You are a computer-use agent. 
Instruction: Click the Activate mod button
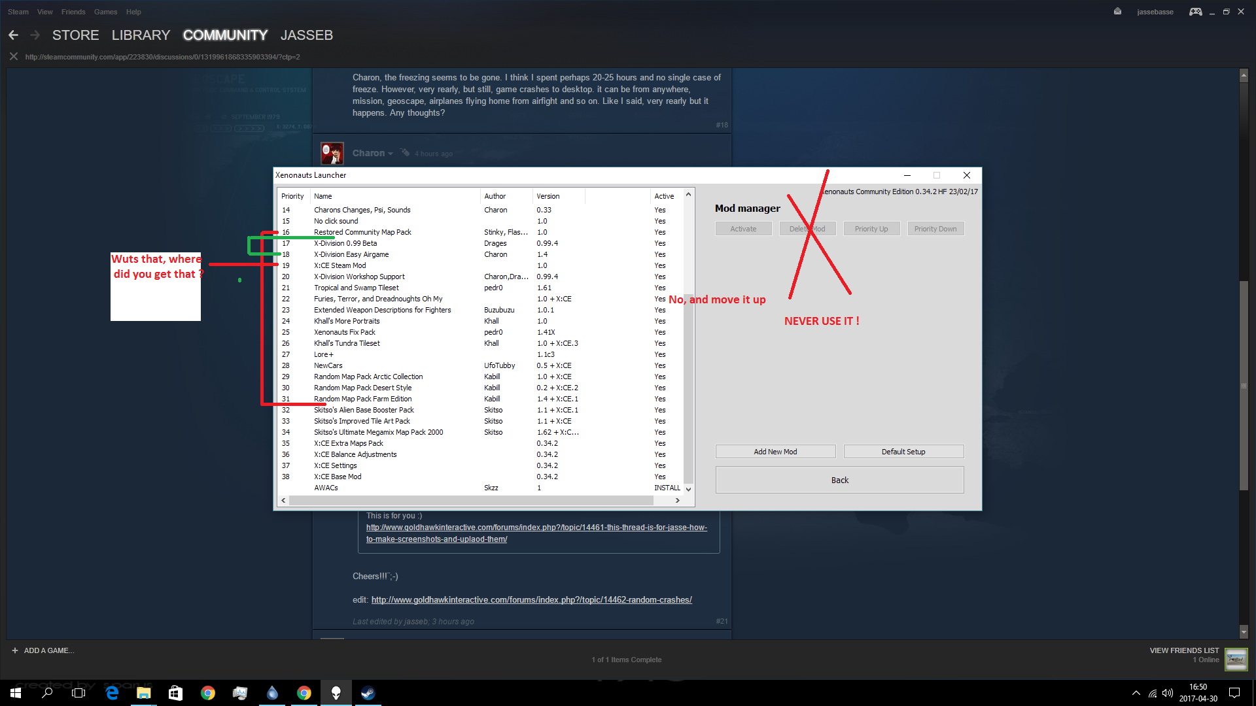click(x=743, y=229)
